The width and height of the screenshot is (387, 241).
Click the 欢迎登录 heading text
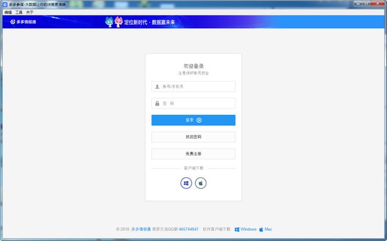click(193, 66)
